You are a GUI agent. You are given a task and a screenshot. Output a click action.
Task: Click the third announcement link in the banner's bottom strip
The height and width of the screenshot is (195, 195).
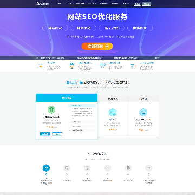click(x=125, y=58)
